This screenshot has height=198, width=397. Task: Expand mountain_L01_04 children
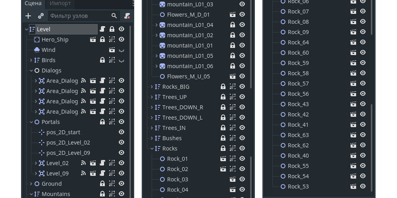click(x=156, y=25)
